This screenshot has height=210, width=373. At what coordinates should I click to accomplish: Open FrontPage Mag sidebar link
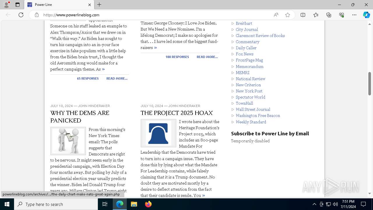[249, 60]
